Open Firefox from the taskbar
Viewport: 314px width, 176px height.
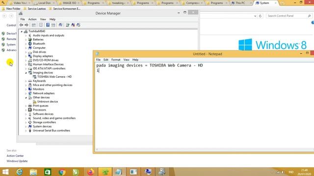(91, 172)
